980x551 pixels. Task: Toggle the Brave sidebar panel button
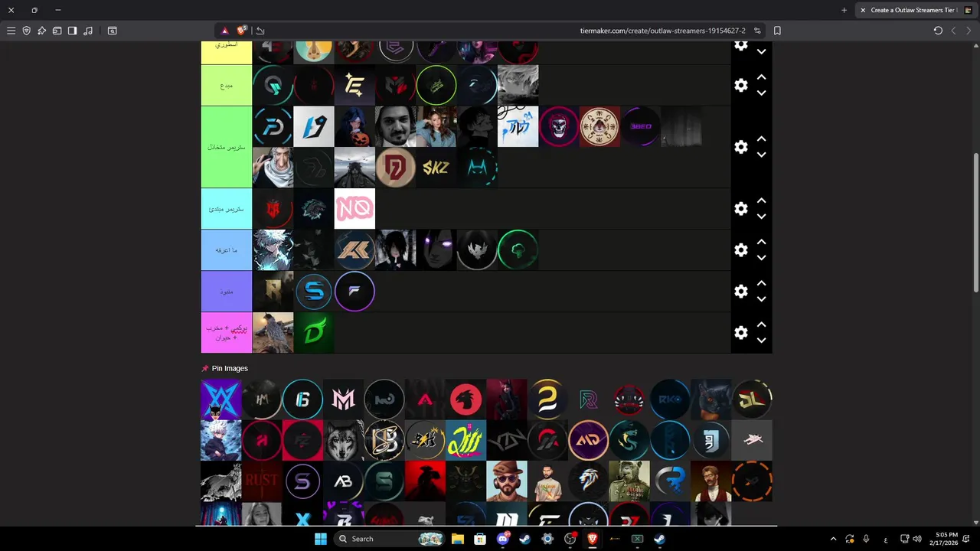(72, 31)
